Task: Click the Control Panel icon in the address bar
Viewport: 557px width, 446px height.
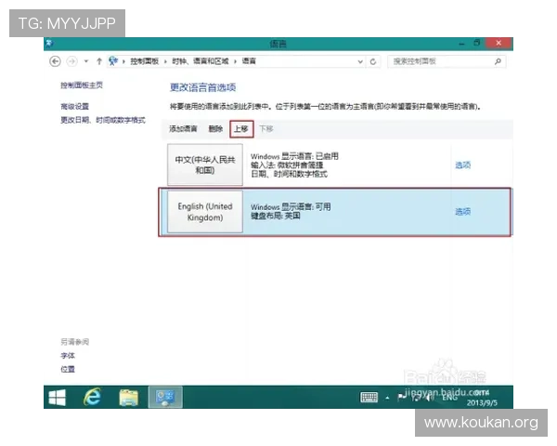Action: coord(113,61)
